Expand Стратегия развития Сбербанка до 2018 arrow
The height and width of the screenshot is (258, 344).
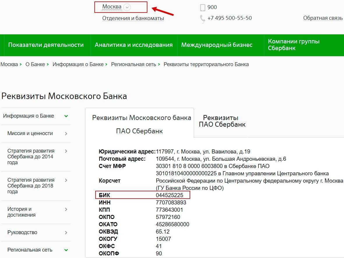point(66,180)
